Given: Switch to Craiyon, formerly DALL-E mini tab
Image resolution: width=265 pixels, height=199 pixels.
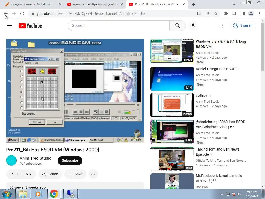Looking at the screenshot, I should [32, 4].
